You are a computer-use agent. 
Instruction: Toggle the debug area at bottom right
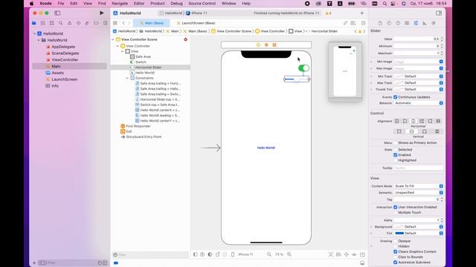tap(362, 263)
